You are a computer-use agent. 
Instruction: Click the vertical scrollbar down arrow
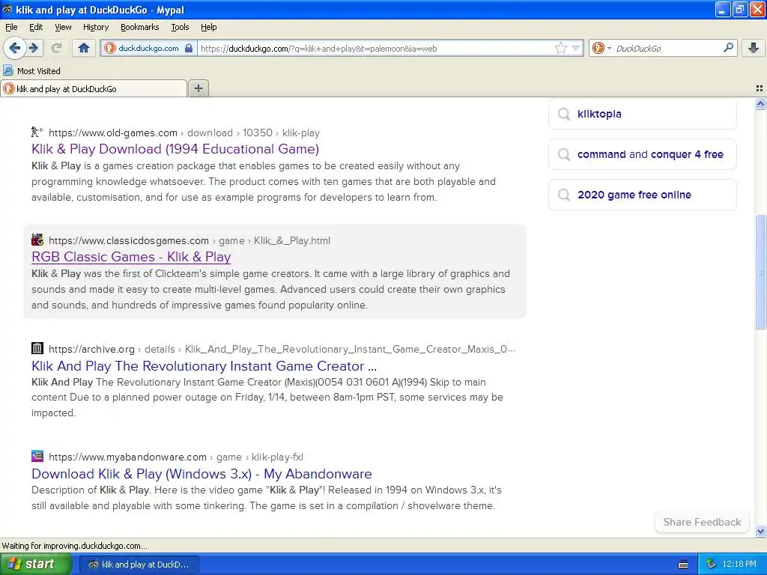click(760, 531)
